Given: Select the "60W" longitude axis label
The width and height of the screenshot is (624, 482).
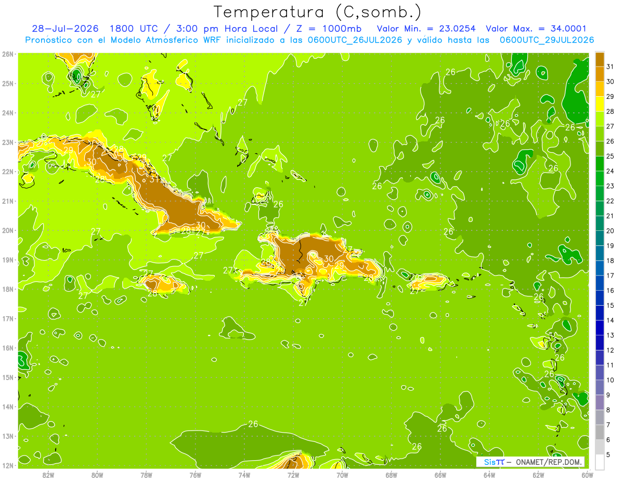Looking at the screenshot, I should 587,475.
